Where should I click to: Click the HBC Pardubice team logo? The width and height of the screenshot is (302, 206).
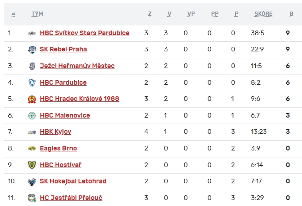click(x=32, y=83)
